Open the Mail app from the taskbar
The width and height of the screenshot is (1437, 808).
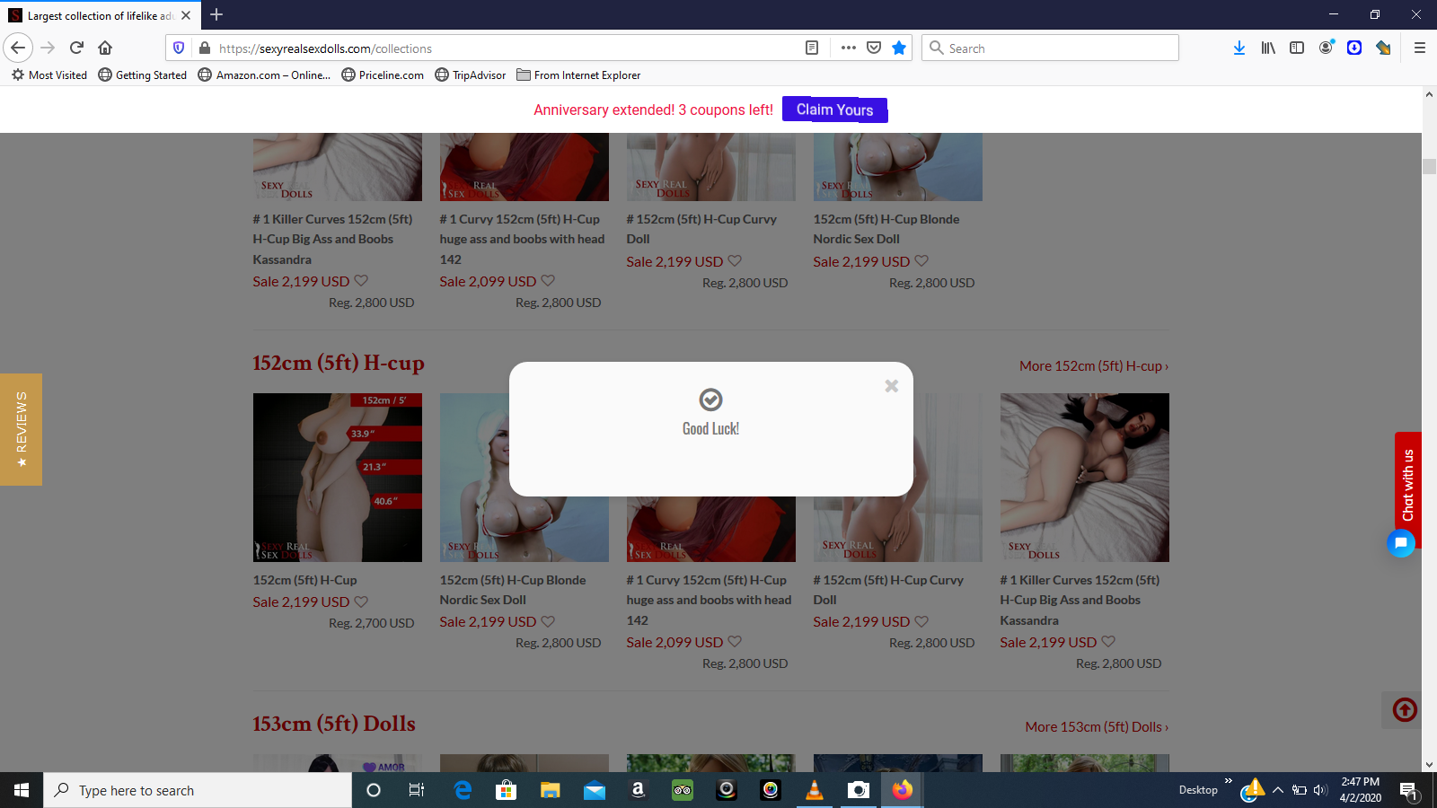595,790
